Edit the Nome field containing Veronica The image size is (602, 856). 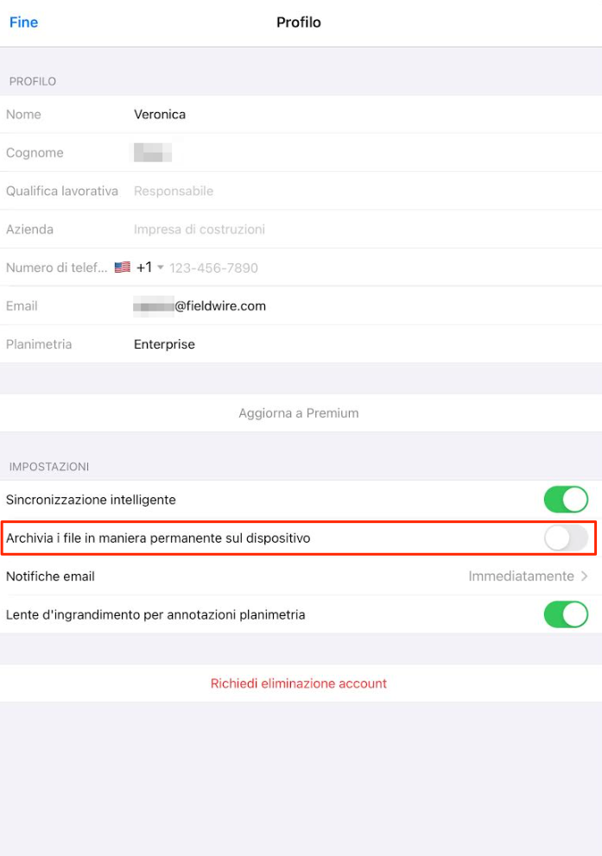(x=160, y=114)
